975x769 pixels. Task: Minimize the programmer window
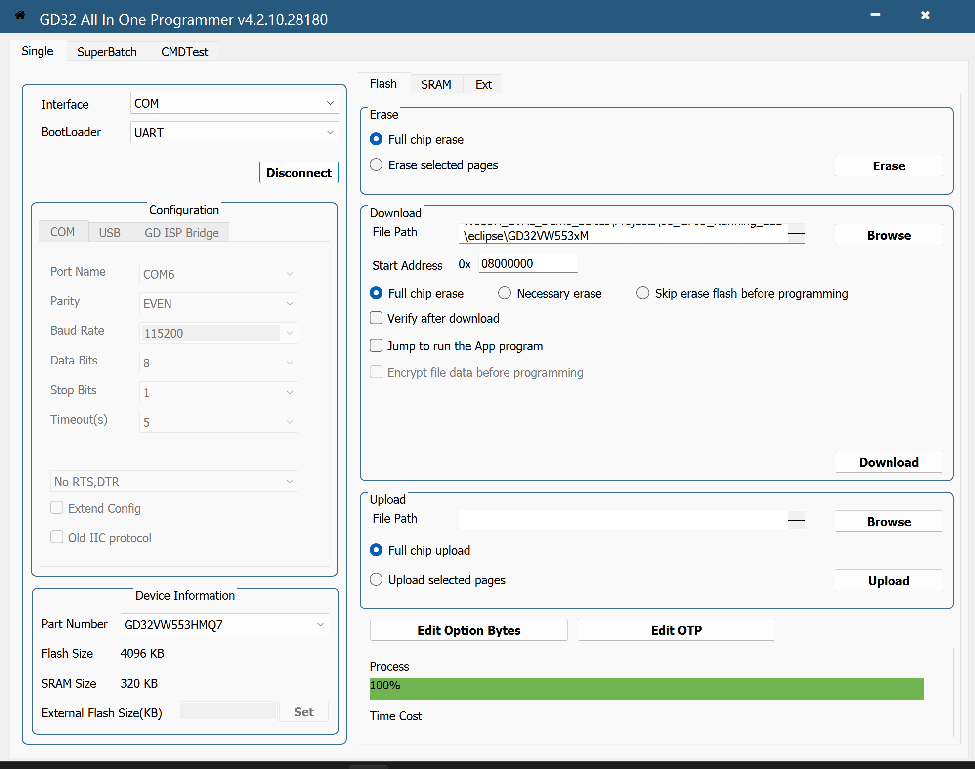[x=875, y=15]
